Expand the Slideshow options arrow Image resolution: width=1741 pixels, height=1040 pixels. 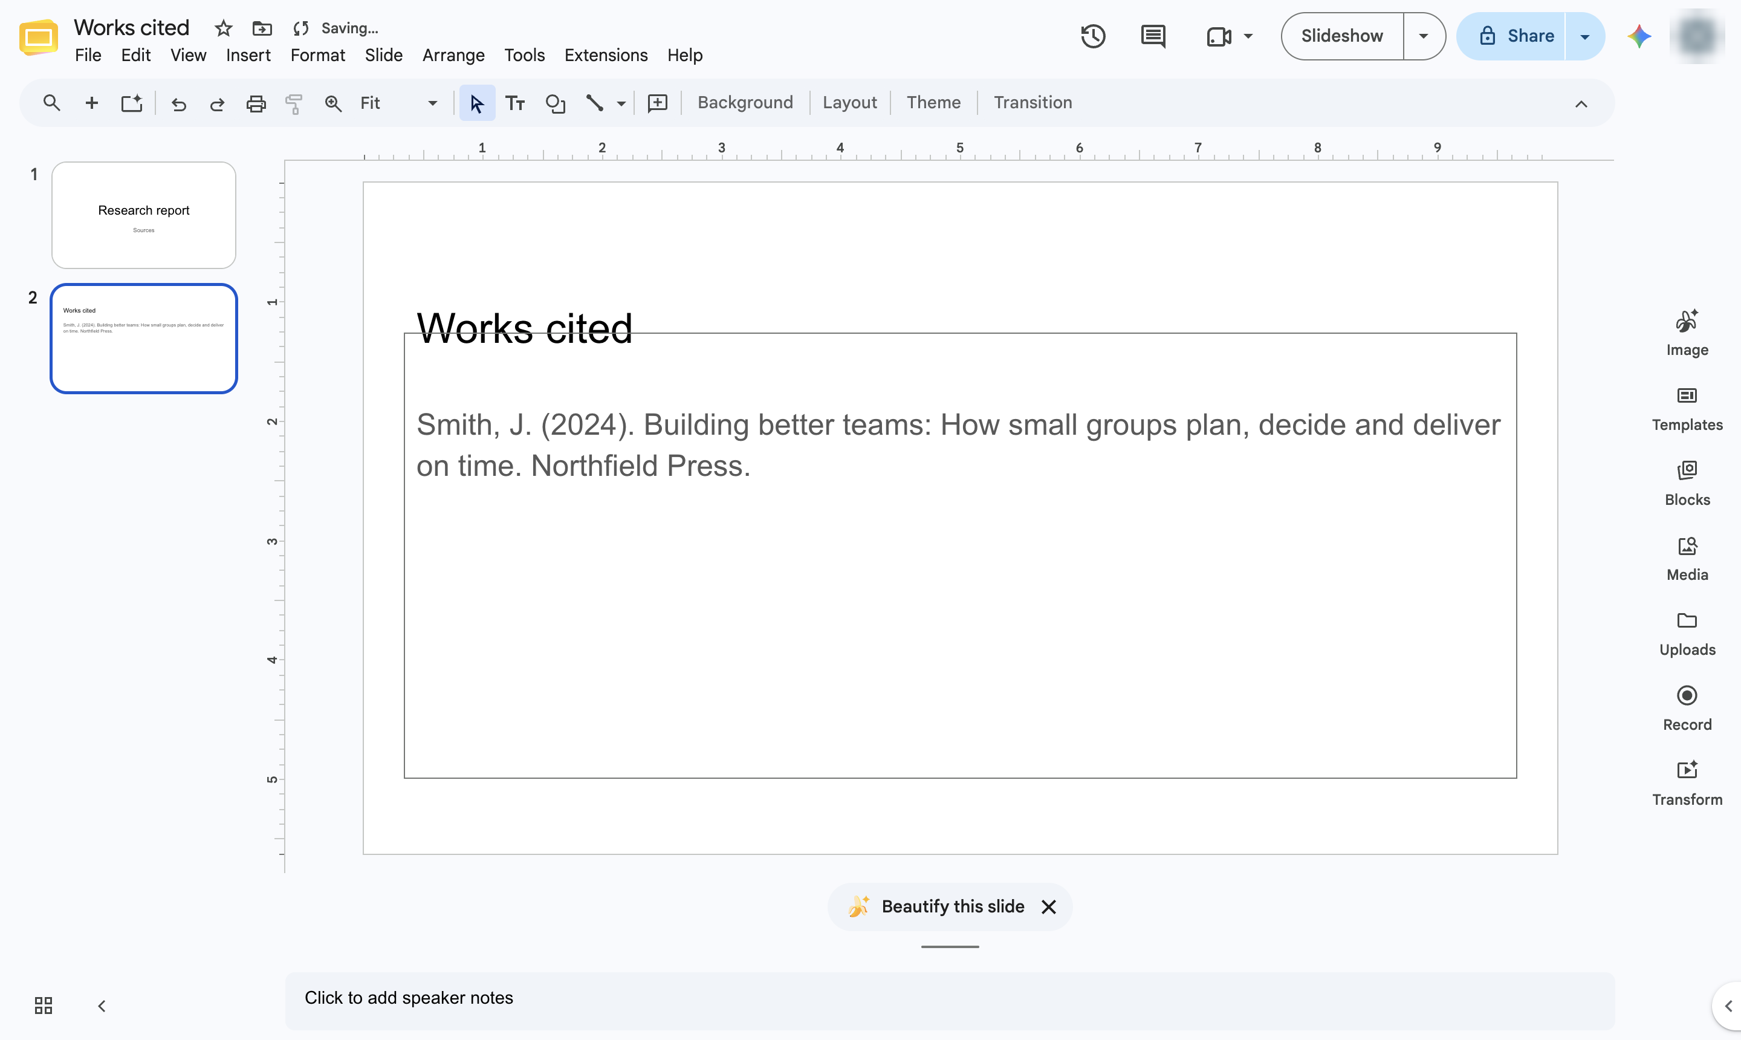[1424, 36]
